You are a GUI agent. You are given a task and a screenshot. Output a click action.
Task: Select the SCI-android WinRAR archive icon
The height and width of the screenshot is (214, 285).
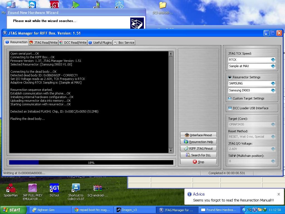[98, 190]
